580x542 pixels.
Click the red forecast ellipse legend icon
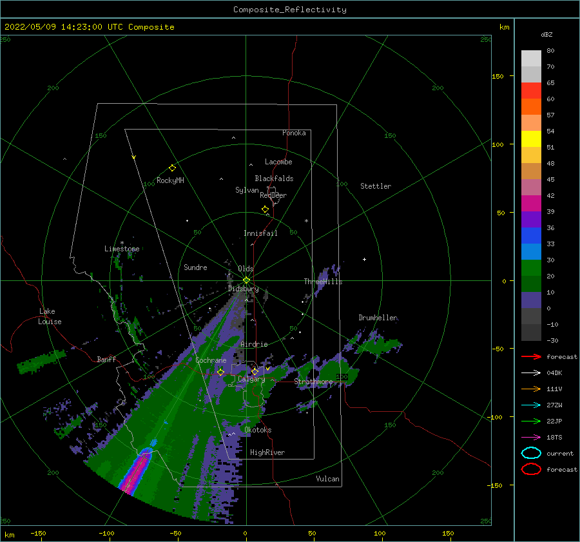point(531,469)
